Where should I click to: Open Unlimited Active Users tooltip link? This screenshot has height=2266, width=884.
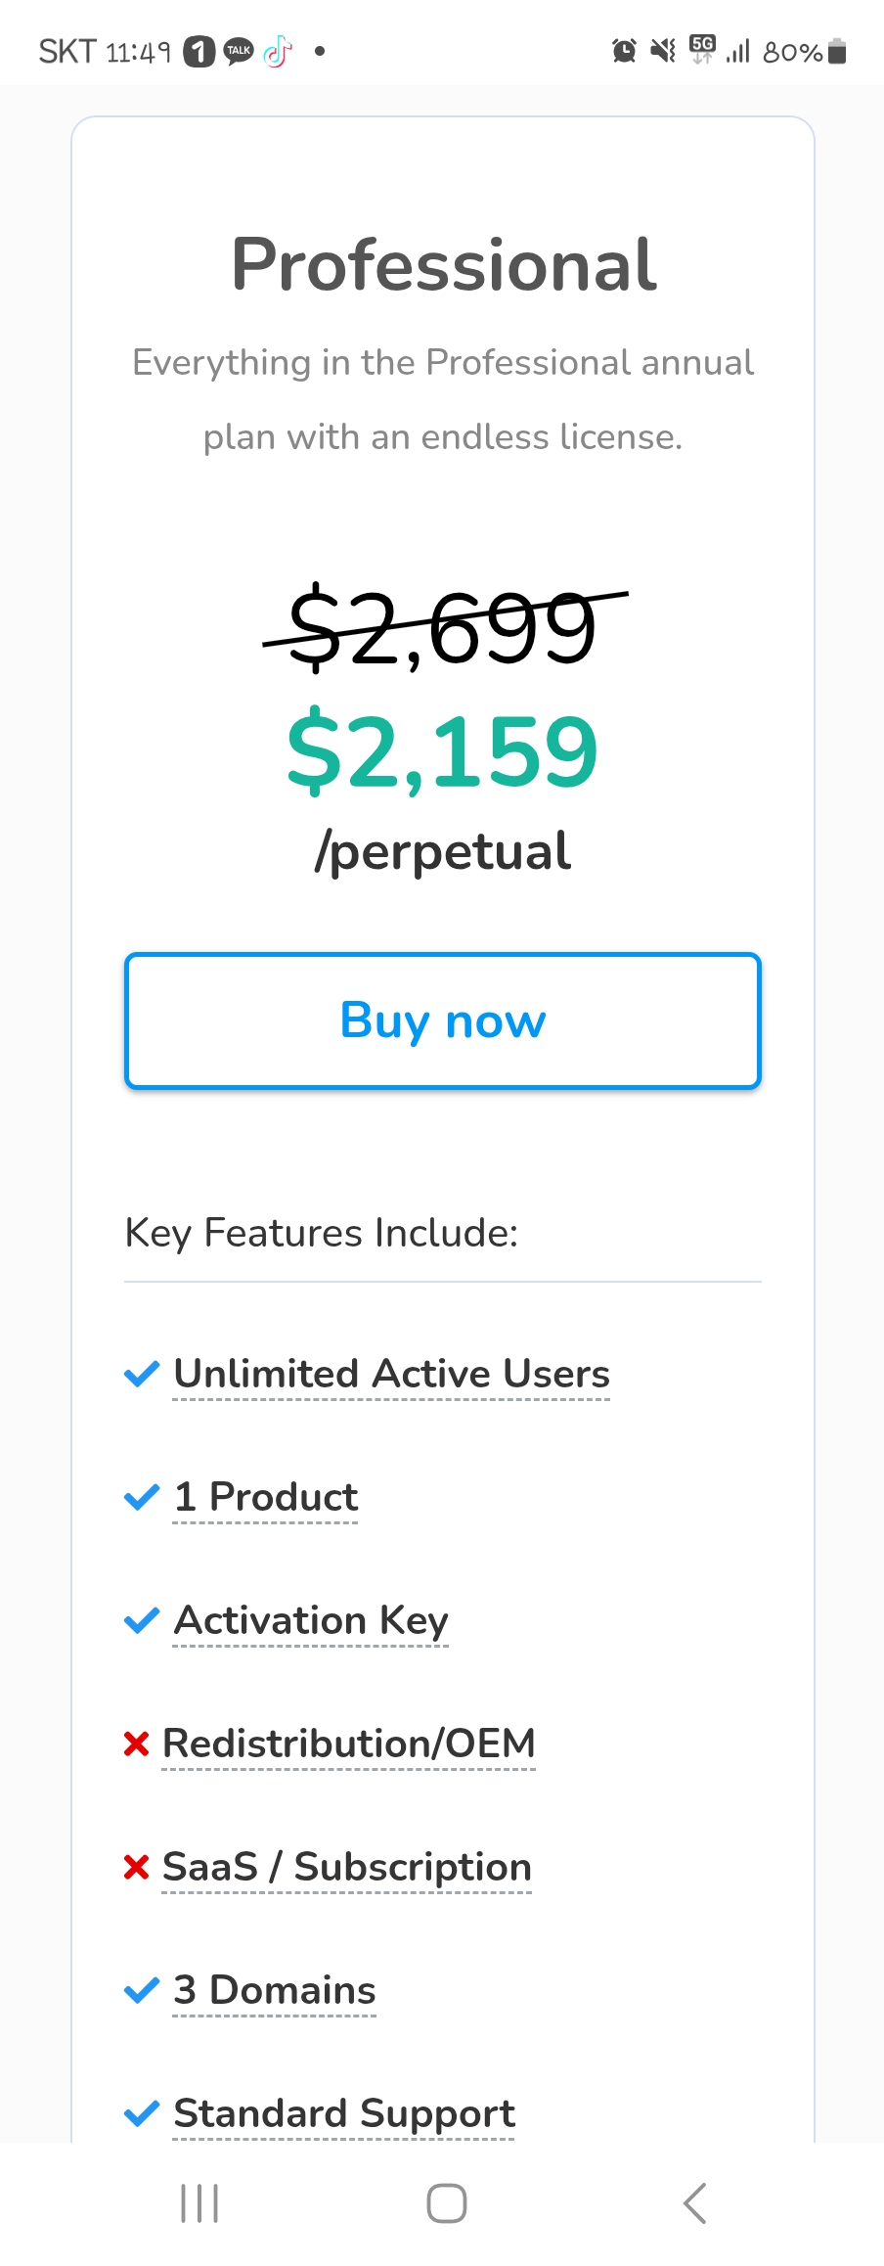[x=391, y=1374]
